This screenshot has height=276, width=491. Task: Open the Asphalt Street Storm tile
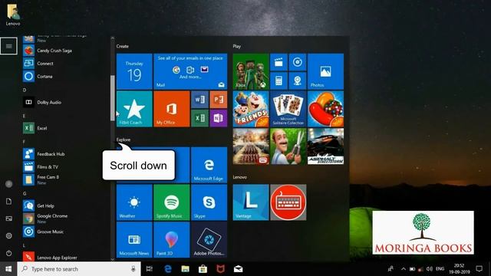[325, 146]
